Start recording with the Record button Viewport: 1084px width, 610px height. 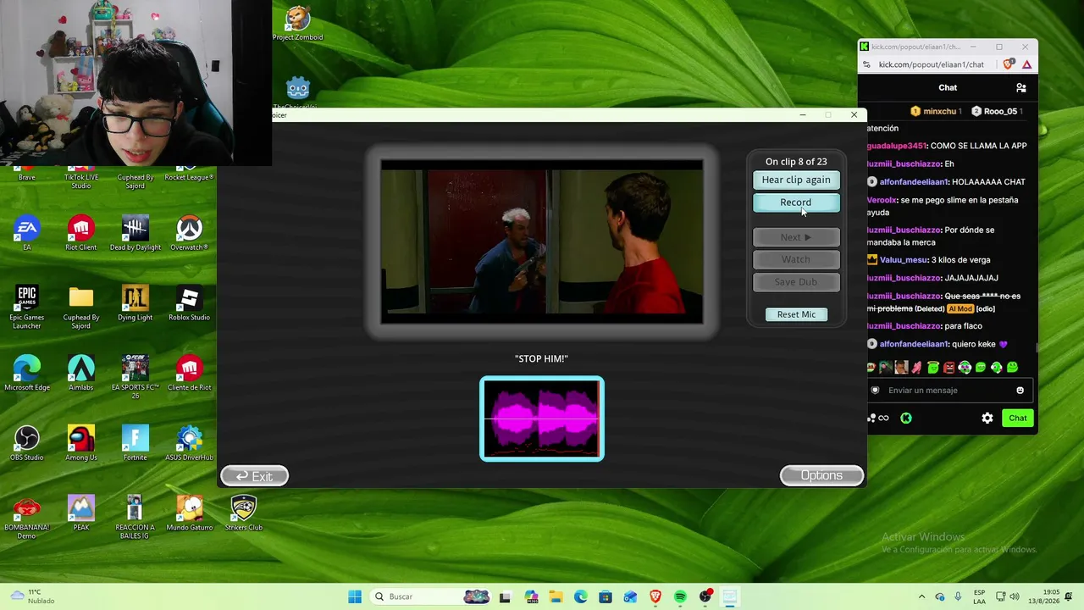click(796, 202)
